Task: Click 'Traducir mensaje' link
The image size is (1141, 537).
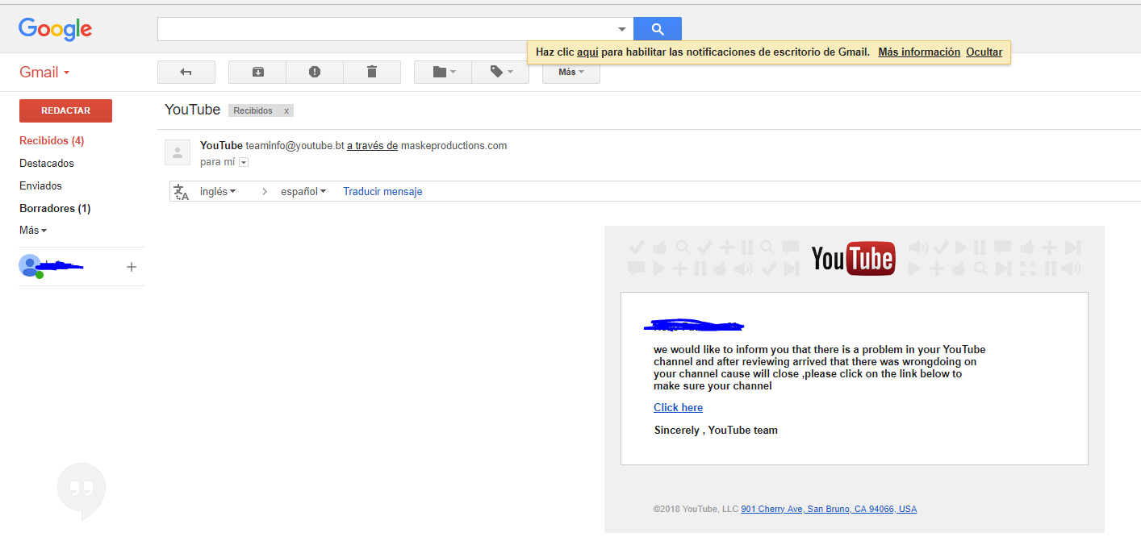Action: pyautogui.click(x=382, y=191)
